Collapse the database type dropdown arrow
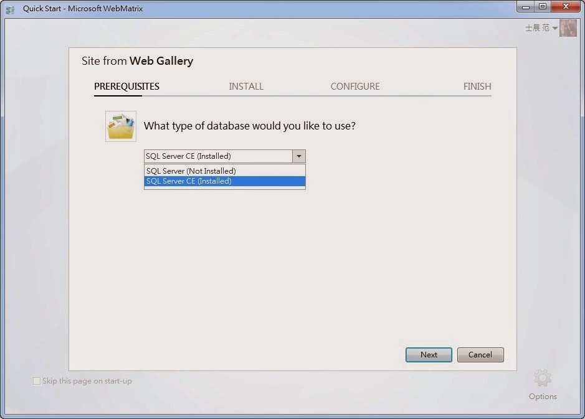This screenshot has height=419, width=585. [x=299, y=156]
